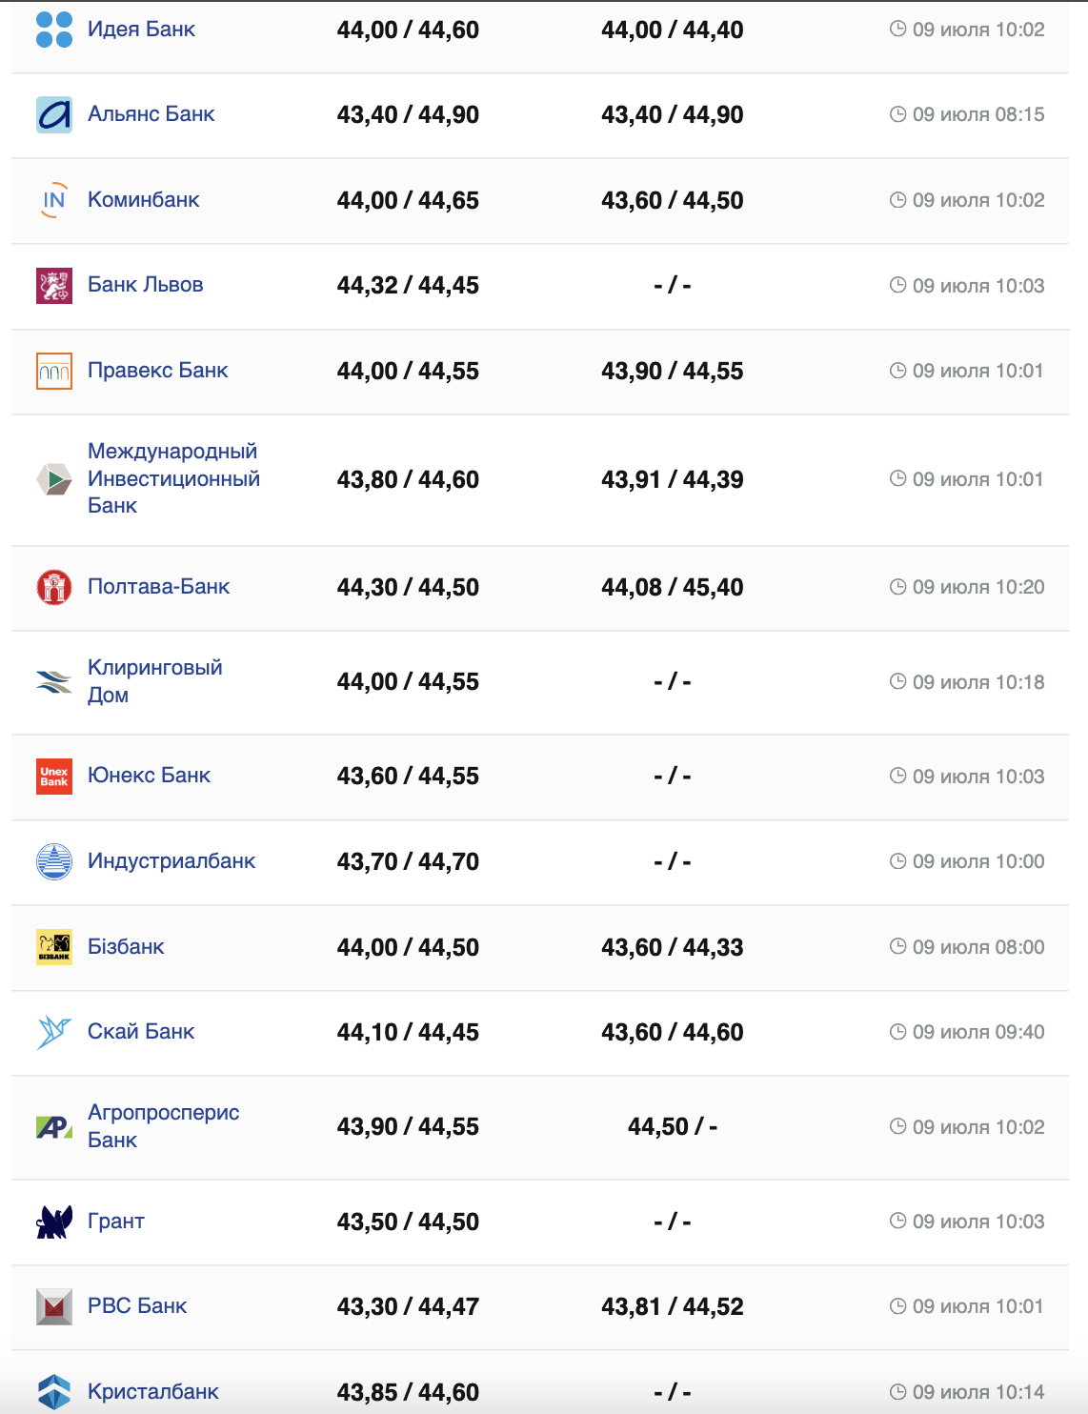Click the Альянс Банк logo icon
The height and width of the screenshot is (1414, 1088).
(x=54, y=114)
